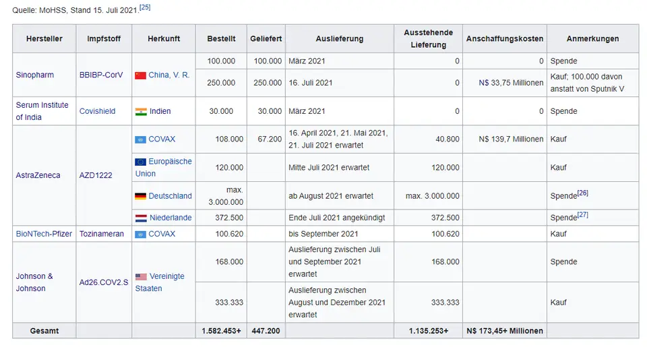The width and height of the screenshot is (647, 347).
Task: Click the Geliefert column header
Action: 266,38
